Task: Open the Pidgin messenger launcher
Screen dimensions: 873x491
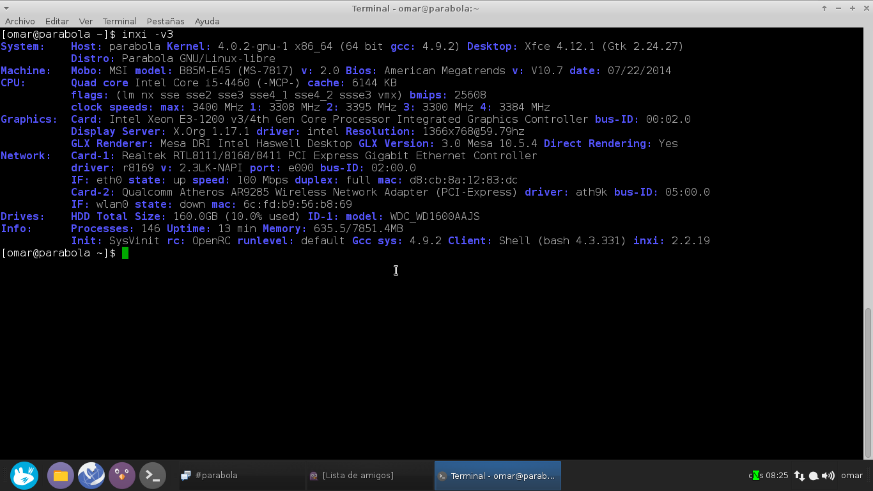Action: click(x=122, y=476)
